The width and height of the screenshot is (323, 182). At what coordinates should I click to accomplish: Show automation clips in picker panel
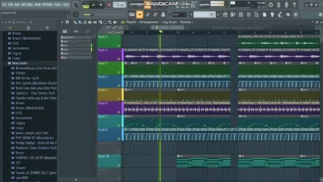tap(87, 31)
